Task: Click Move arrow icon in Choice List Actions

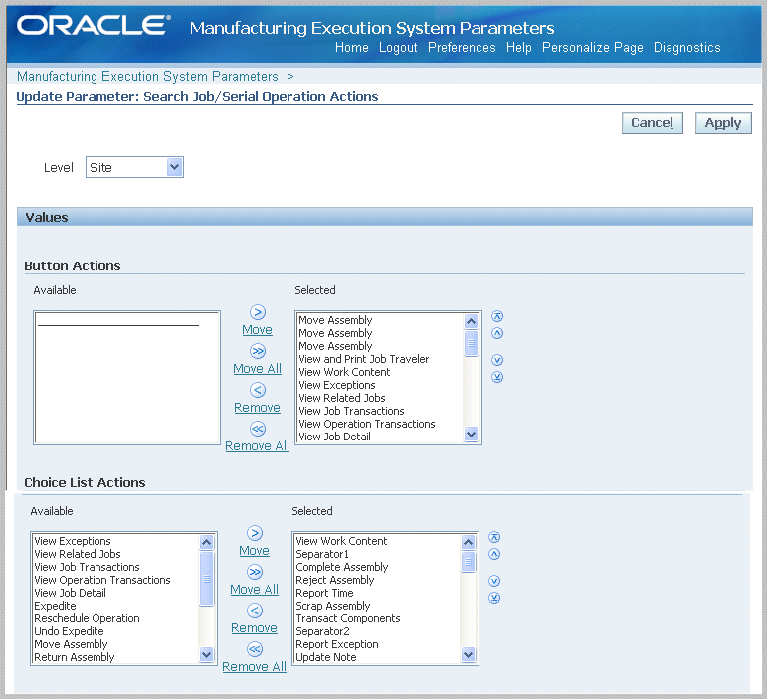Action: (x=255, y=533)
